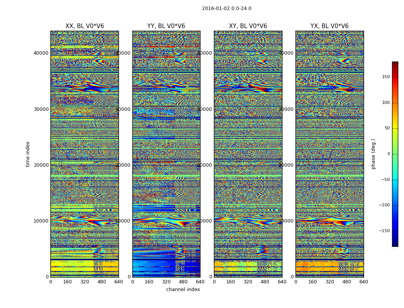Select the "YY, BL V0*V6" subplot title
The height and width of the screenshot is (308, 404).
coord(166,26)
